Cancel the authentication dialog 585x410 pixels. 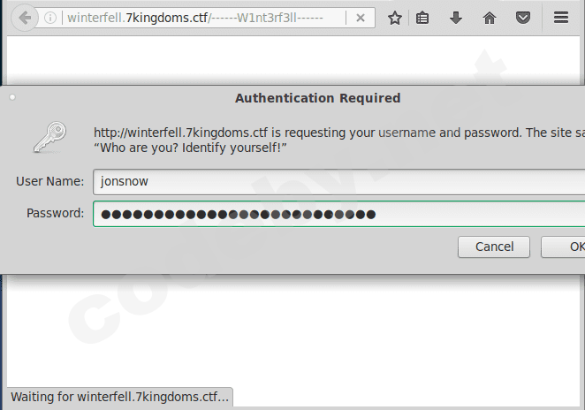tap(493, 247)
